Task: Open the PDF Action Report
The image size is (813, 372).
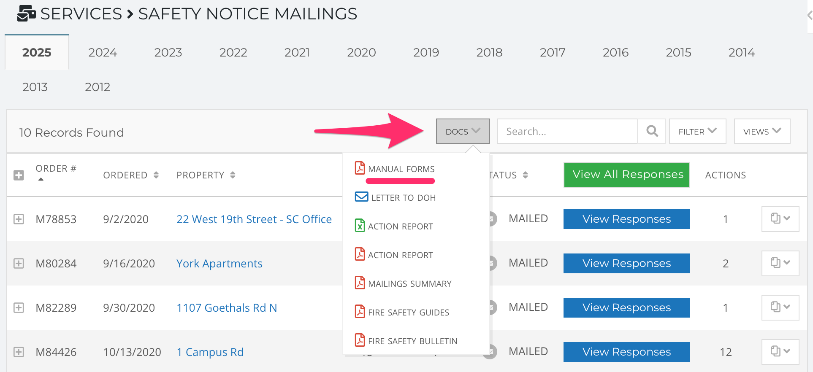Action: 394,255
